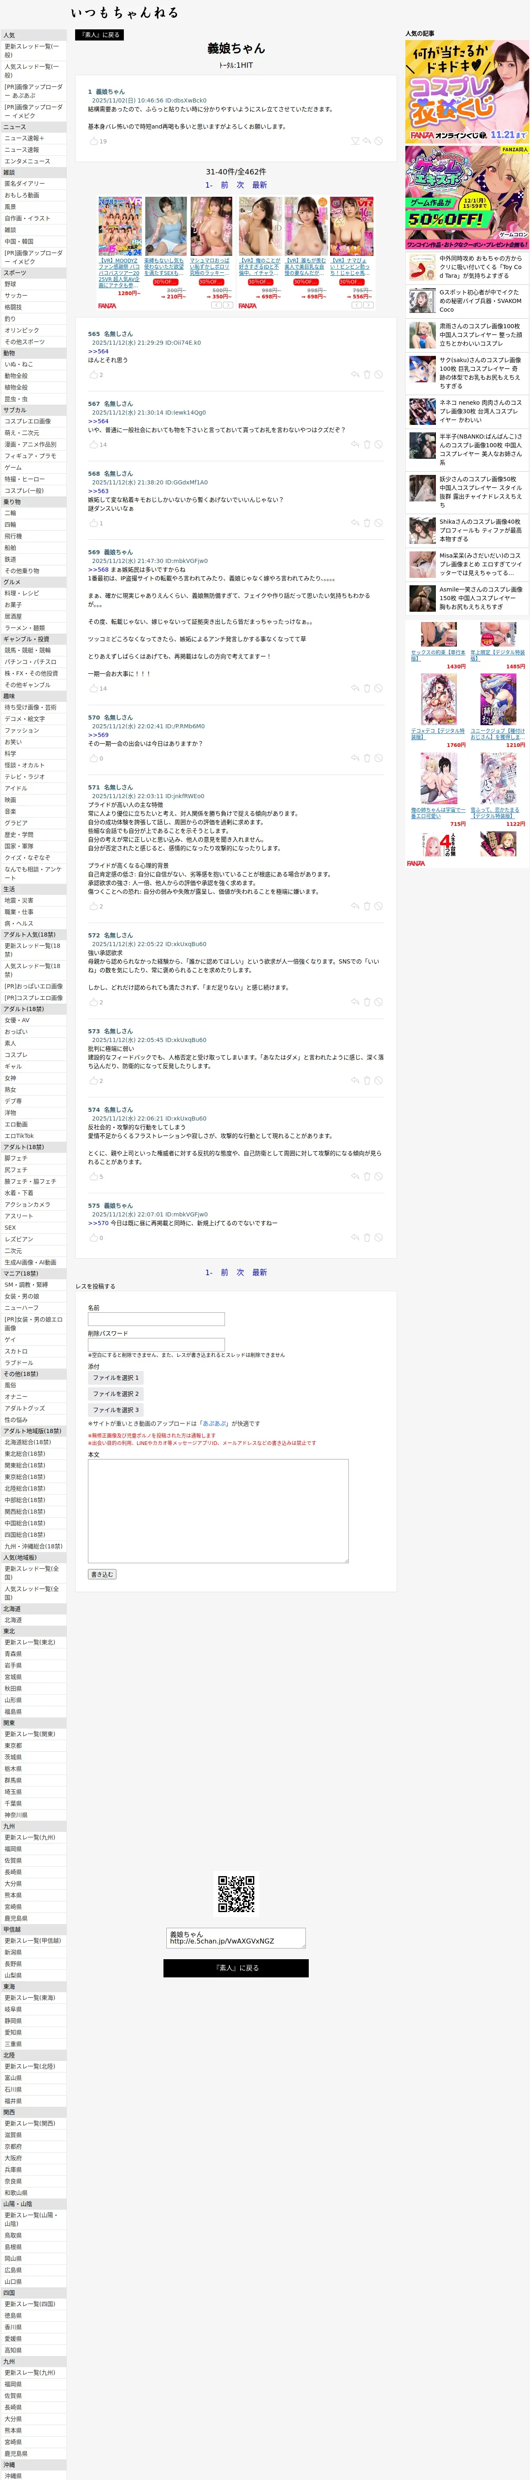Screen dimensions: 530x2480
Task: Click the top 『素人』に戻る button
Action: point(99,35)
